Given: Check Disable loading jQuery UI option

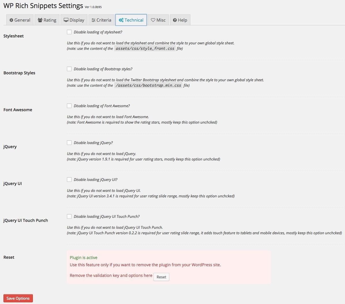Looking at the screenshot, I should pos(69,180).
